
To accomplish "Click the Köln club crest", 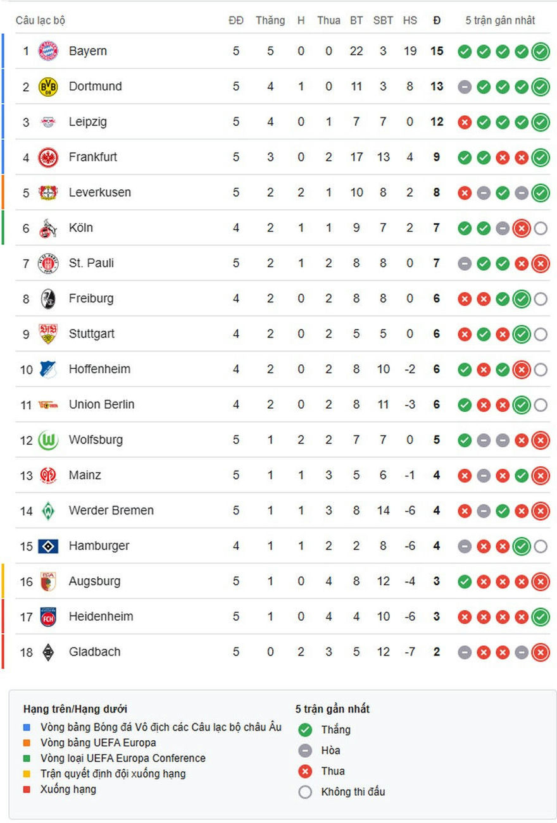I will point(48,228).
